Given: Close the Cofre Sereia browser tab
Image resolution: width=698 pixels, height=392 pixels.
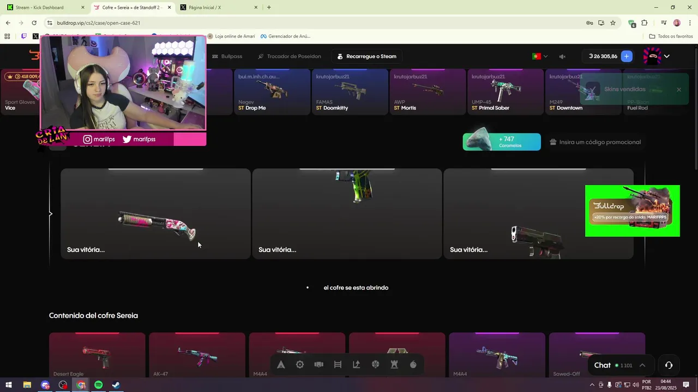Looking at the screenshot, I should [x=169, y=8].
